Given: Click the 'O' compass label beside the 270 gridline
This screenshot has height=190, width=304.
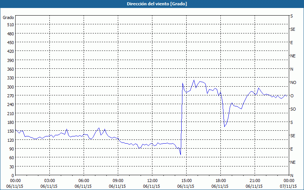Looking at the screenshot, I should click(x=292, y=96).
